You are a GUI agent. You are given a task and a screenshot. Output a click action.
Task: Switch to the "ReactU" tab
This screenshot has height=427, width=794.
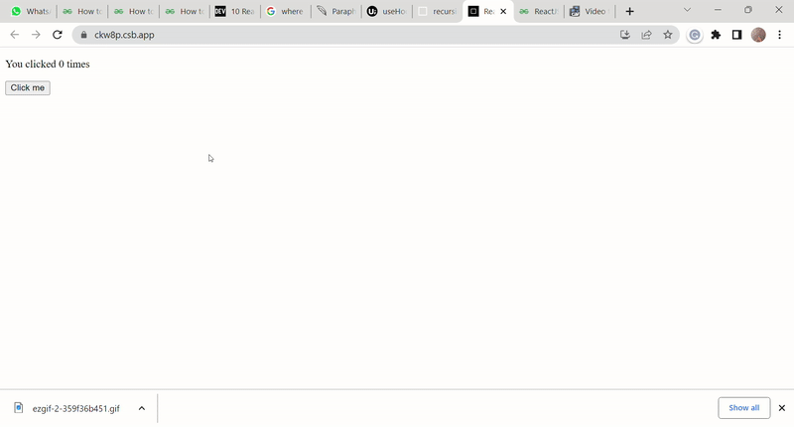pos(539,11)
